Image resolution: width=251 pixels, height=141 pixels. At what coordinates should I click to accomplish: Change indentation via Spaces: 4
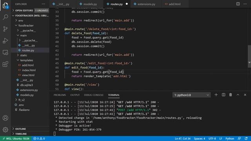(200, 139)
